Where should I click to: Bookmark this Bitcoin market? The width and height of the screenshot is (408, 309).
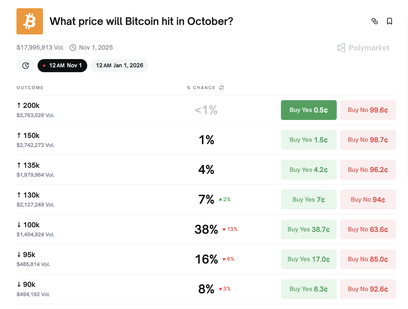[389, 21]
